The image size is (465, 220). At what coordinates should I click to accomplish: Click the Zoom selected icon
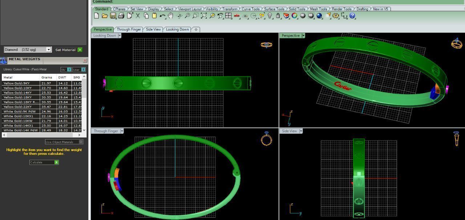click(212, 16)
